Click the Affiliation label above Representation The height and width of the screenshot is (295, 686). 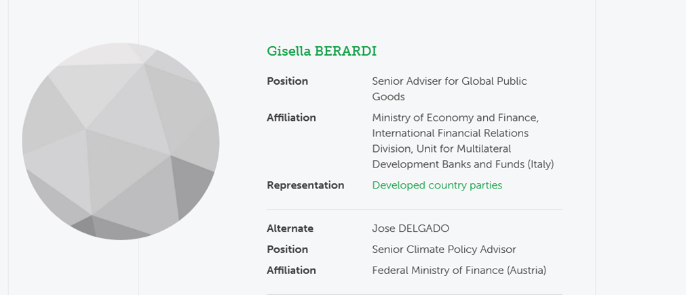(291, 118)
